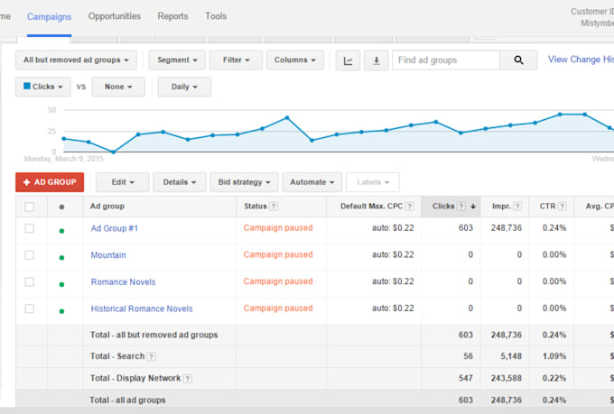Click Campaign paused status for Ad Group #1
Image resolution: width=614 pixels, height=414 pixels.
coord(278,227)
